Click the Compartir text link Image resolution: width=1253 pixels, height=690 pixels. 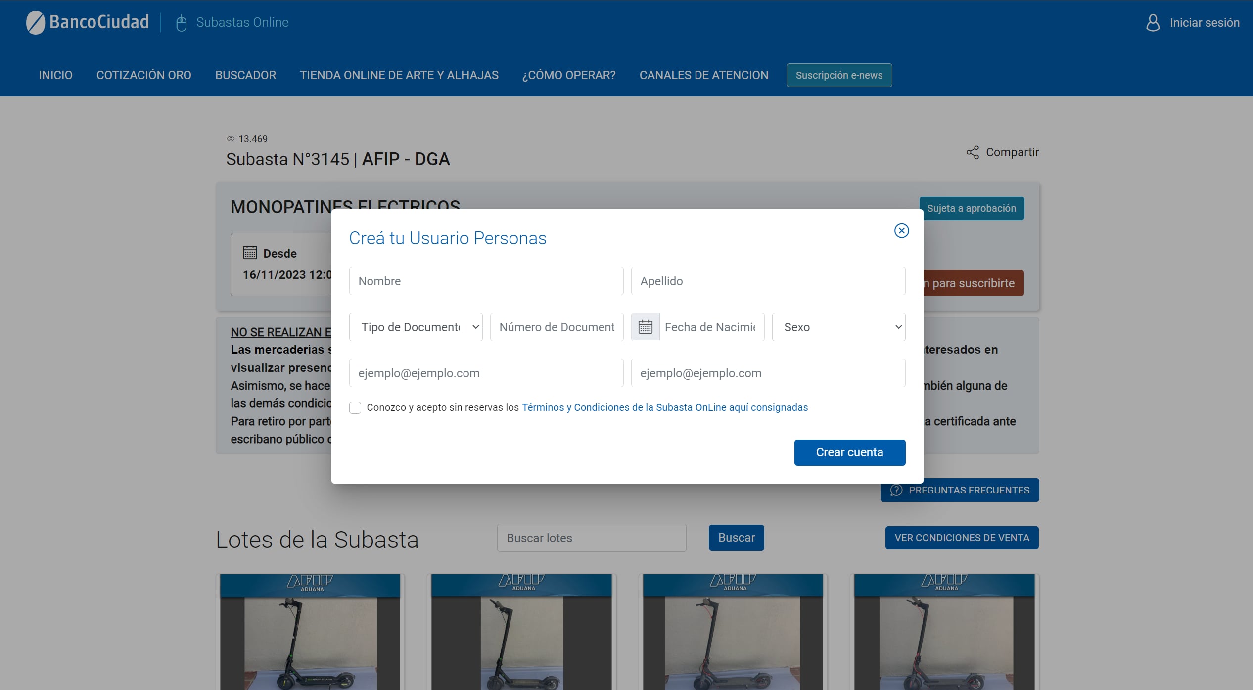point(1012,152)
